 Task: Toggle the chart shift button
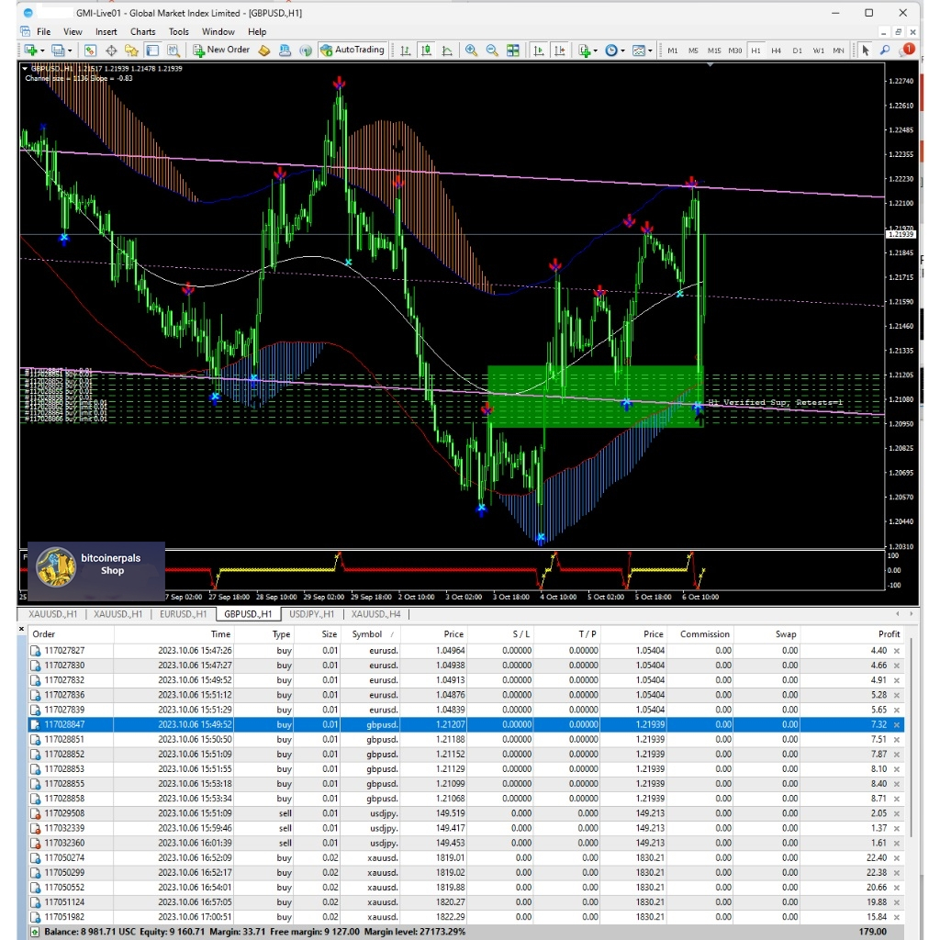pyautogui.click(x=559, y=50)
